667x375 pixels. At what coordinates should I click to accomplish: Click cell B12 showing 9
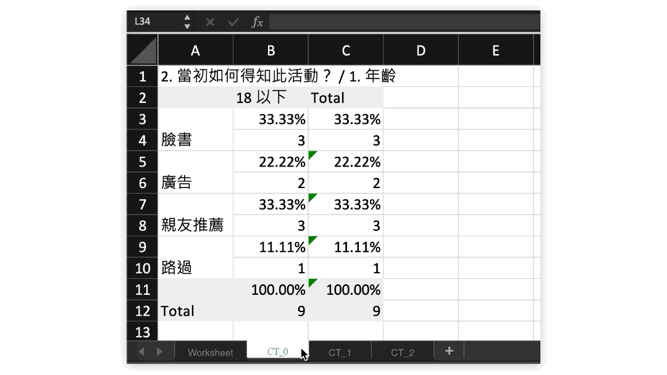[x=271, y=311]
